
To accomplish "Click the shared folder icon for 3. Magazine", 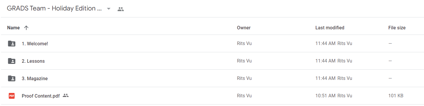I will 12,78.
